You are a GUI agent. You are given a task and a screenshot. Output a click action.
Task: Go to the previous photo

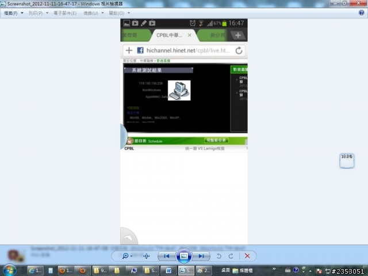click(167, 256)
